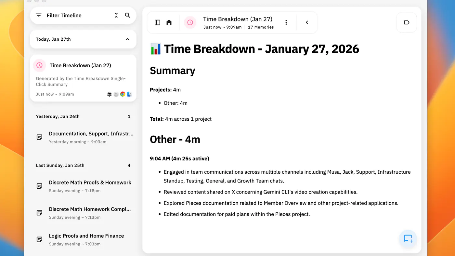
Task: Click the count 4 next to Last Sunday
Action: 129,165
